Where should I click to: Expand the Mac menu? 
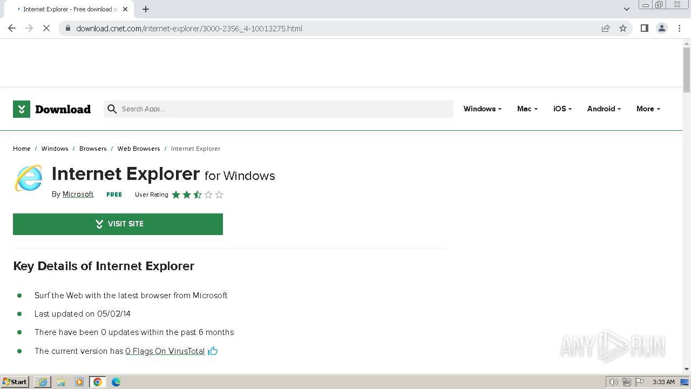pyautogui.click(x=527, y=109)
